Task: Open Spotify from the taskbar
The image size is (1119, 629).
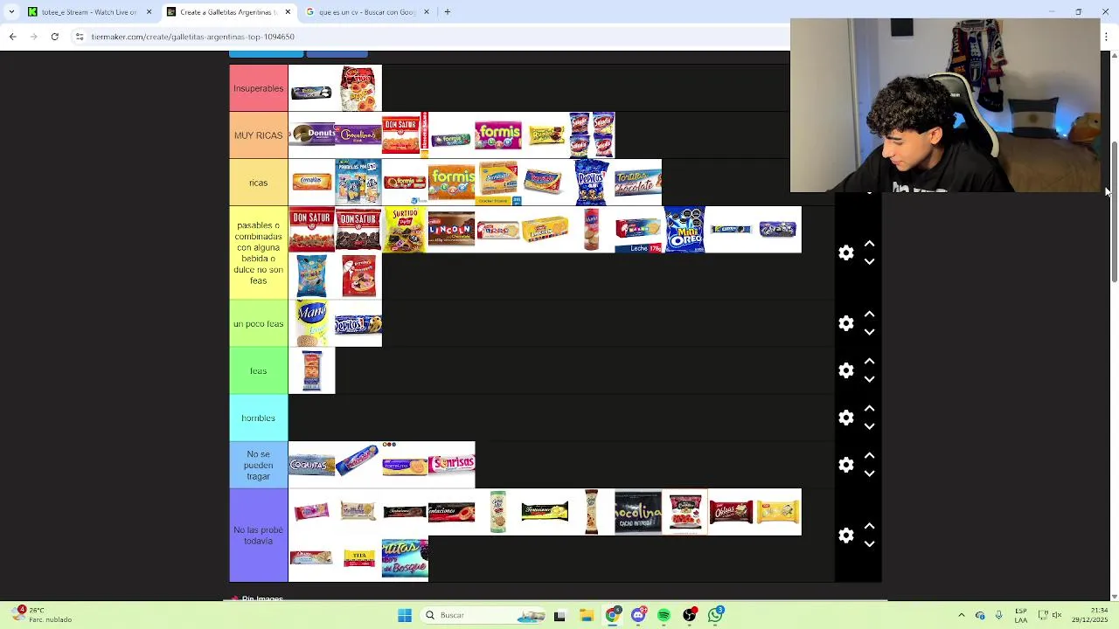Action: 664,615
